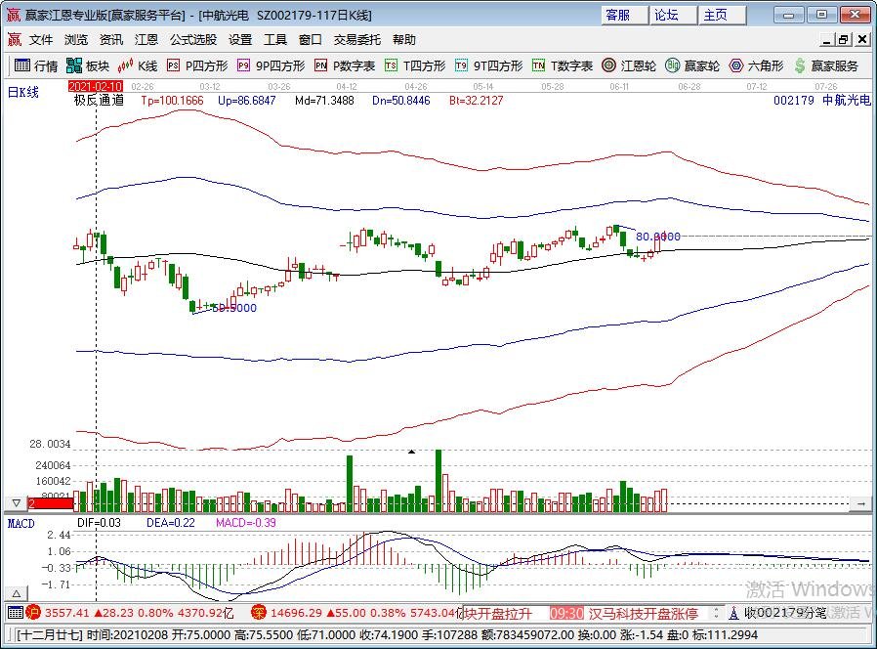The image size is (877, 649).
Task: Open the 9T四方形 tool
Action: [x=489, y=66]
